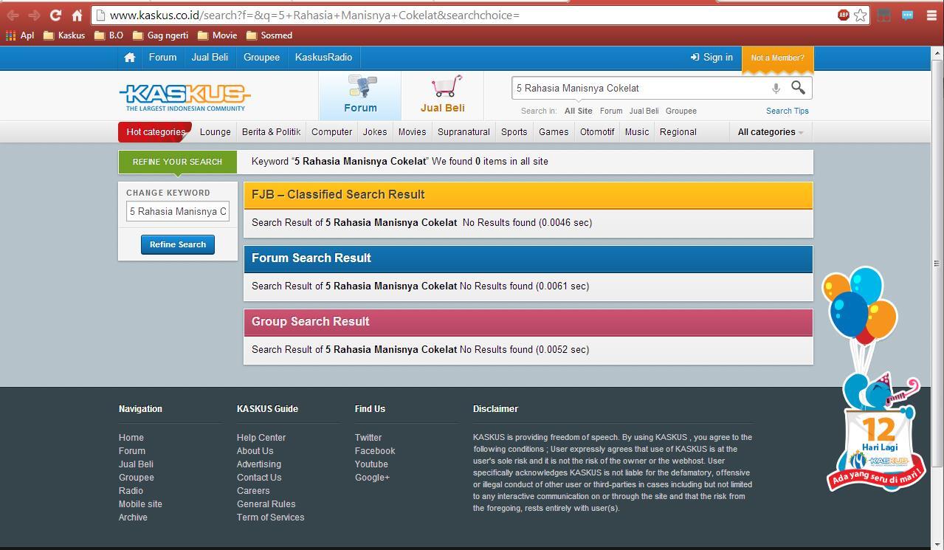Click the browser forward arrow
The height and width of the screenshot is (550, 944).
[x=34, y=15]
